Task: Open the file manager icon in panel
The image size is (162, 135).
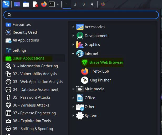Action: pos(26,4)
